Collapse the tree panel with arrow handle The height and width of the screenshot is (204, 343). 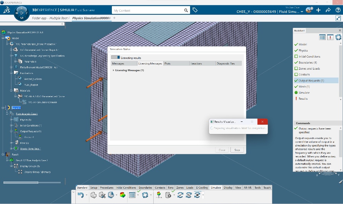tap(62, 24)
